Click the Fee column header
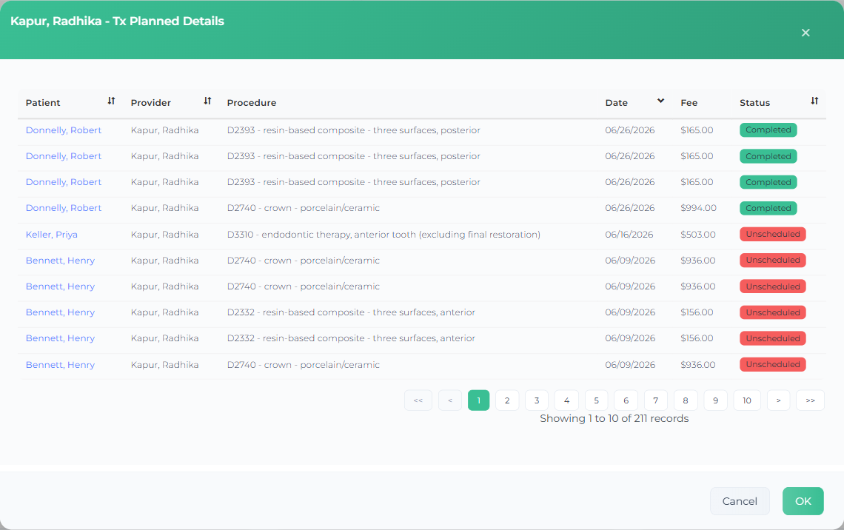 click(x=689, y=103)
